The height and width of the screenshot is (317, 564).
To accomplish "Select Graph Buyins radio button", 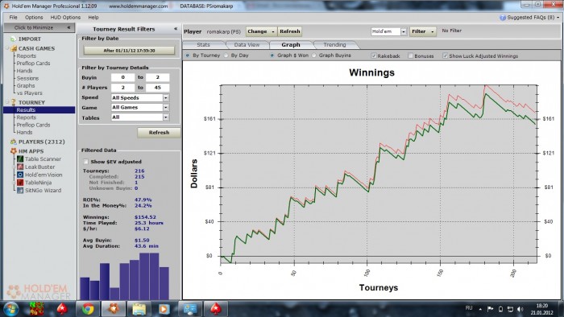I will point(313,56).
